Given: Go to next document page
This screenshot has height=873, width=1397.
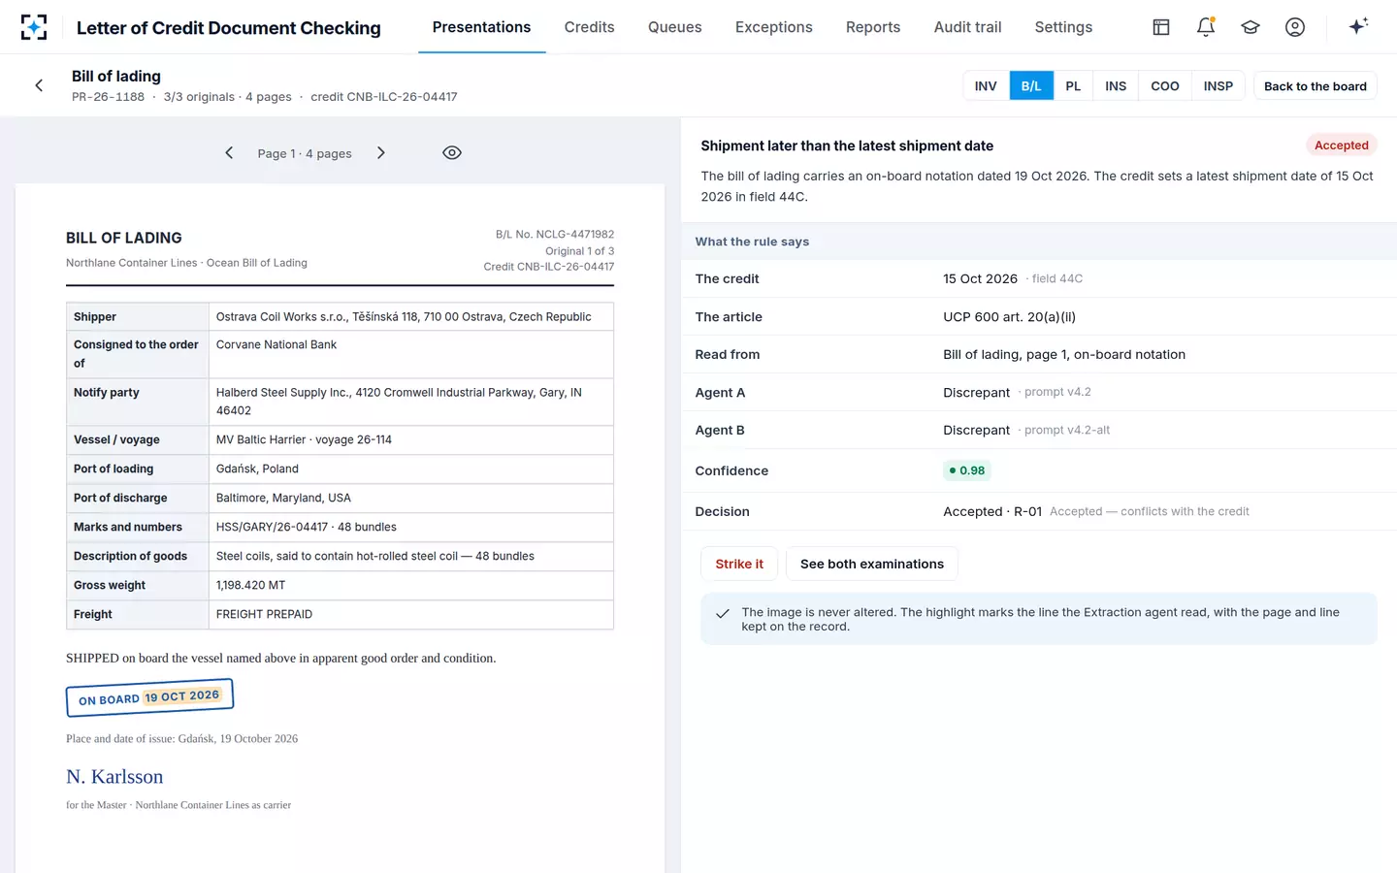Looking at the screenshot, I should point(381,152).
